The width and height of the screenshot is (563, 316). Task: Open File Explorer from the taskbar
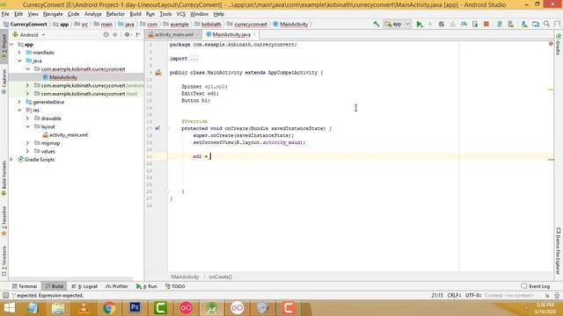pyautogui.click(x=58, y=308)
